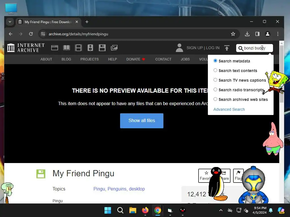290x217 pixels.
Task: Open site information icon in address bar
Action: [x=43, y=34]
